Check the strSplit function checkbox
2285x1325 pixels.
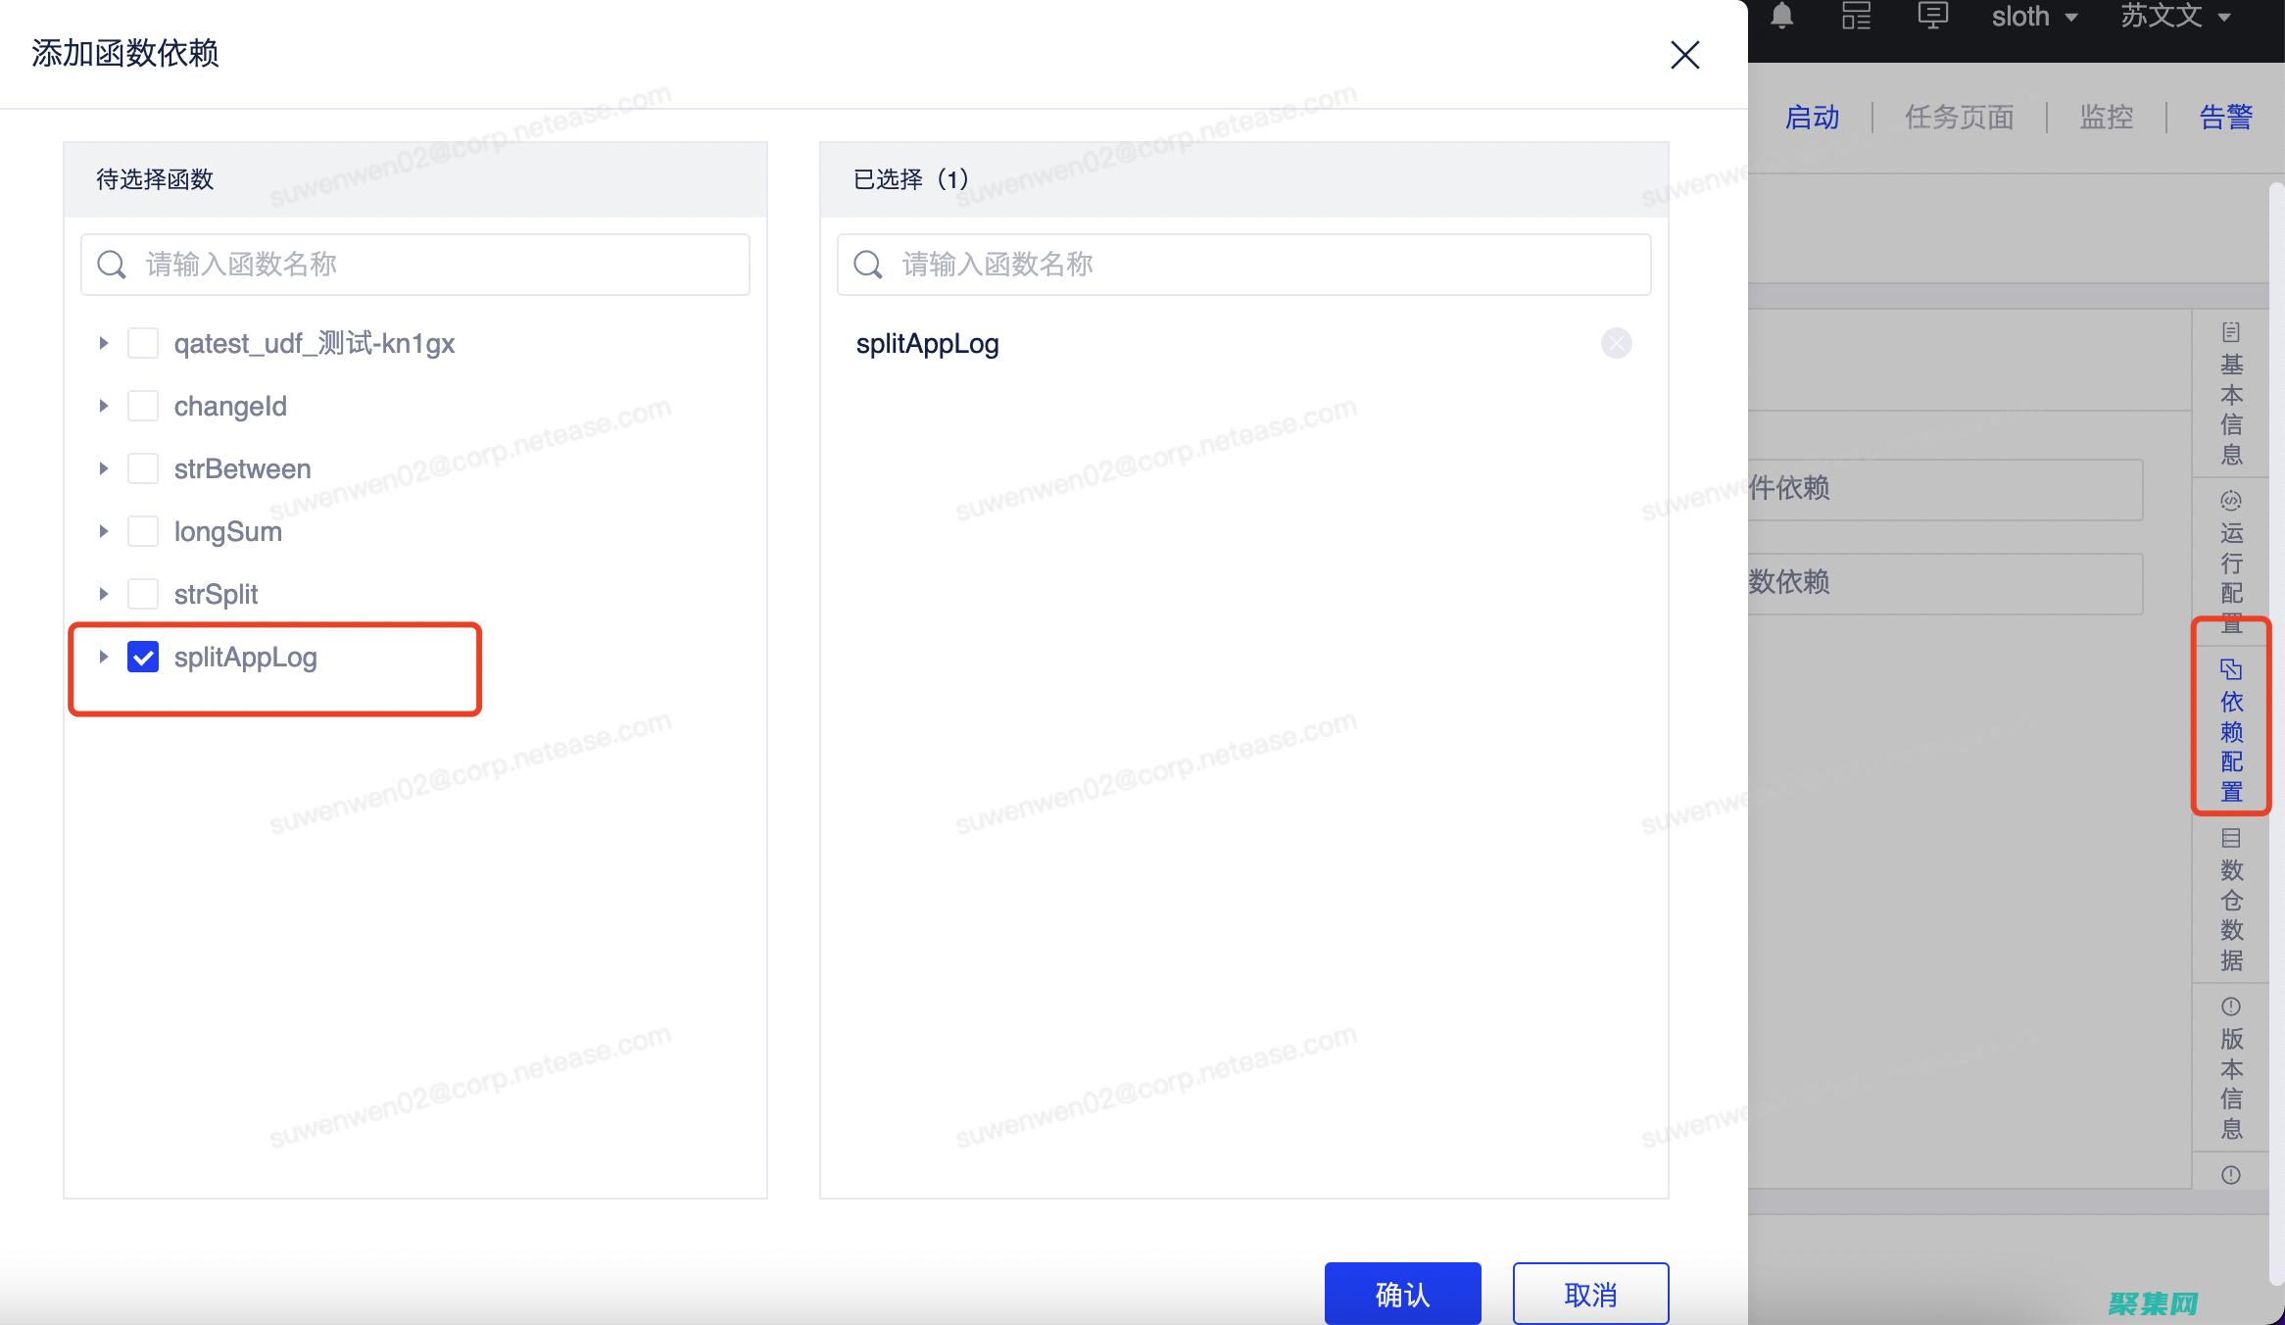[143, 594]
